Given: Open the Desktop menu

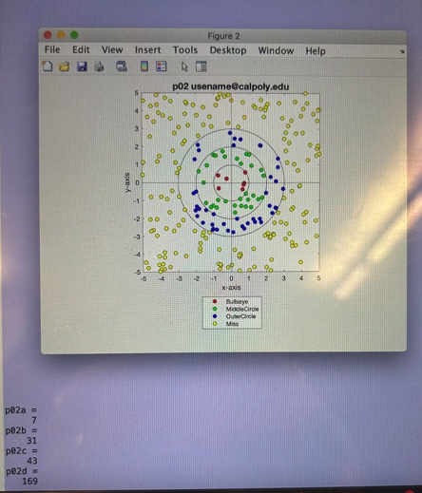Looking at the screenshot, I should point(228,50).
